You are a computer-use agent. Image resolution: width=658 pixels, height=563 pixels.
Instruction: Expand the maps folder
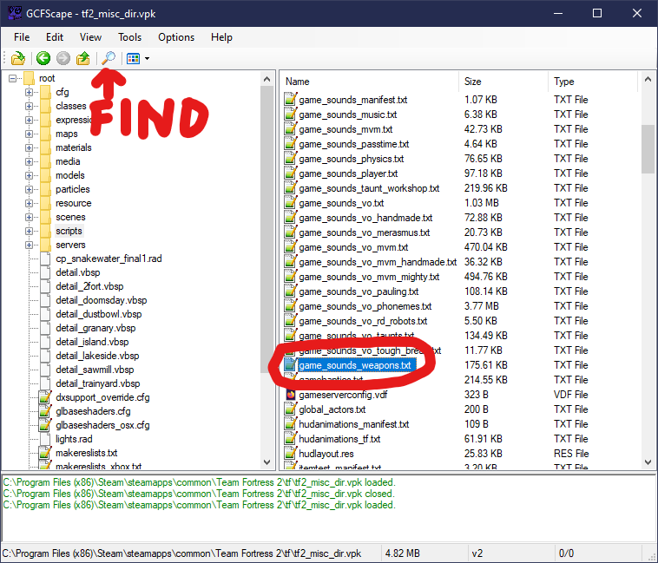pos(29,134)
